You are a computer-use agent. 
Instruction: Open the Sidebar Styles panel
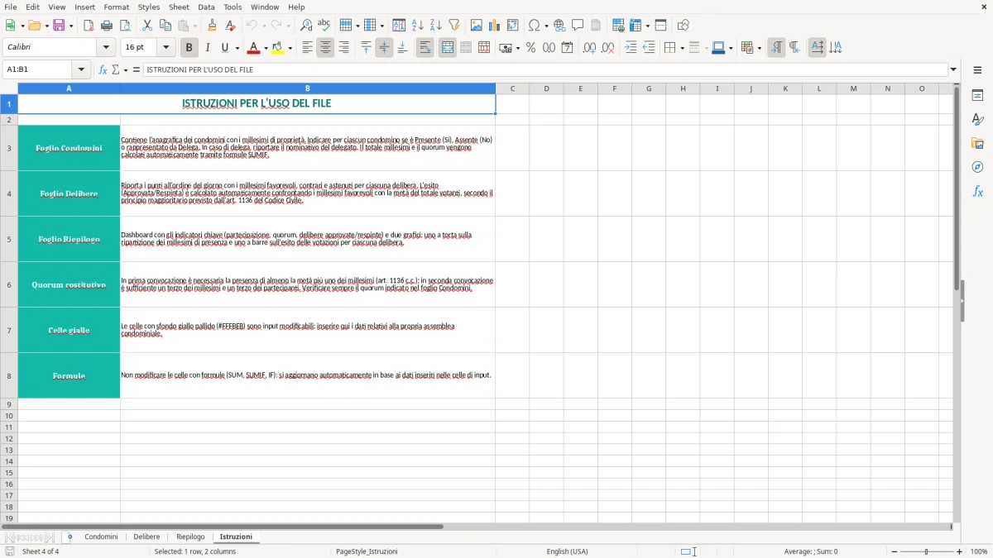click(977, 120)
